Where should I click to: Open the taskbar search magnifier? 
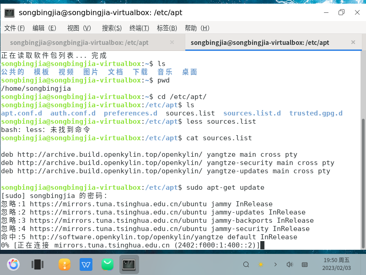pos(246,264)
